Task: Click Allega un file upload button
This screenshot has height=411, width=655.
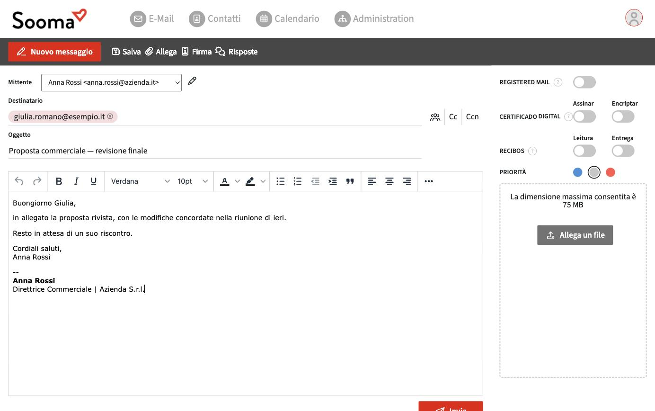Action: tap(575, 235)
